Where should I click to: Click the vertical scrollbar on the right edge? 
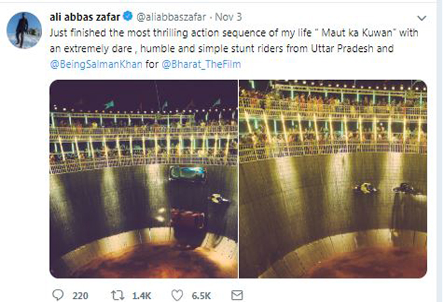click(x=439, y=151)
